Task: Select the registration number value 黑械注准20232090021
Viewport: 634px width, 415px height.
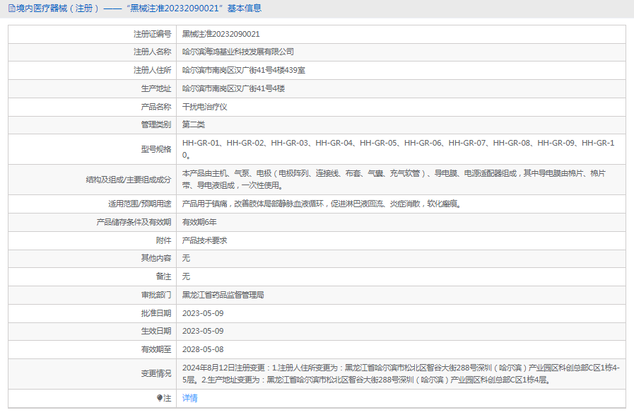Action: pos(221,34)
